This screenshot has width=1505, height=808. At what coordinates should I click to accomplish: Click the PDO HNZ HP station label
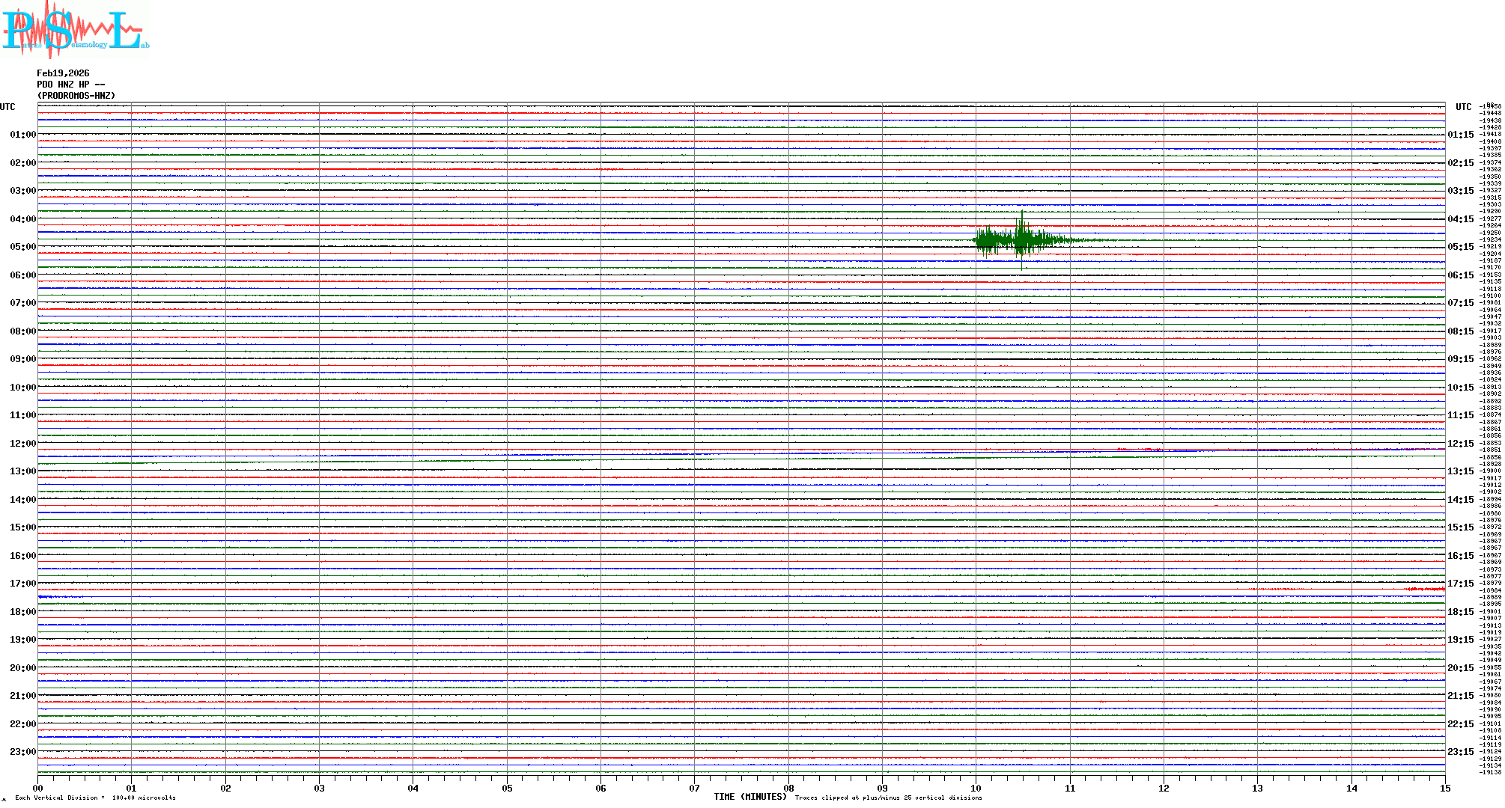pyautogui.click(x=70, y=85)
